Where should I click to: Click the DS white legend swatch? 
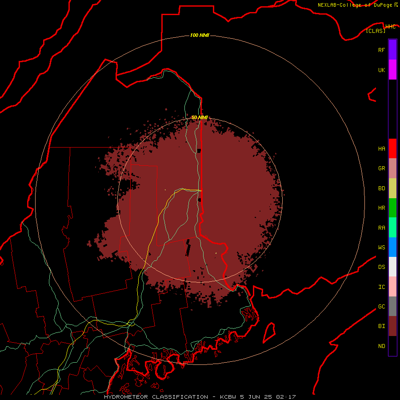coord(392,267)
